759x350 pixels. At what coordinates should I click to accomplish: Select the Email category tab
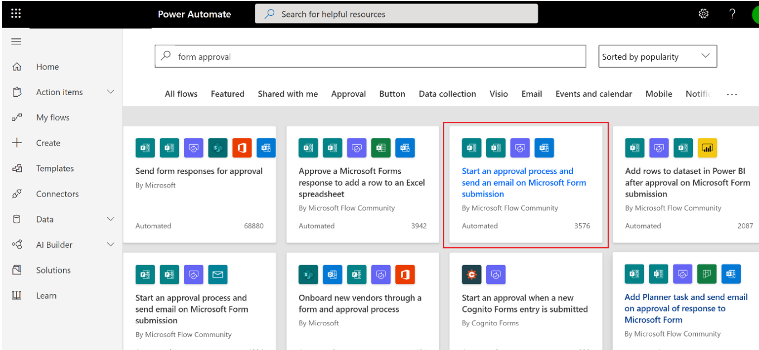(x=532, y=94)
